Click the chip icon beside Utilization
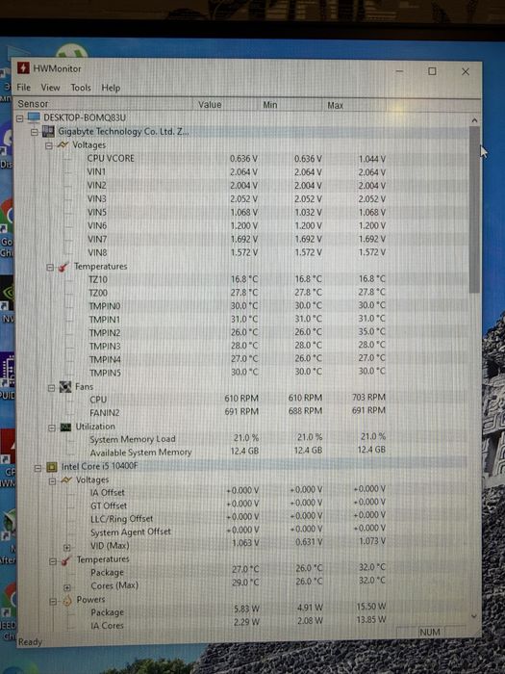 pyautogui.click(x=65, y=427)
